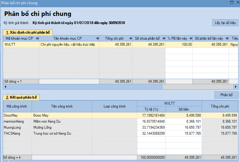Viewport: 240px width, 162px height.
Task: Click the Tỷ lệ (%) column header
Action: [151, 109]
